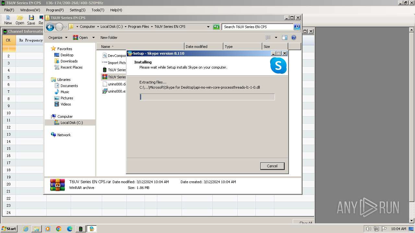415x233 pixels.
Task: Expand the Local Disk (C:) breadcrumb arrow
Action: click(x=125, y=27)
